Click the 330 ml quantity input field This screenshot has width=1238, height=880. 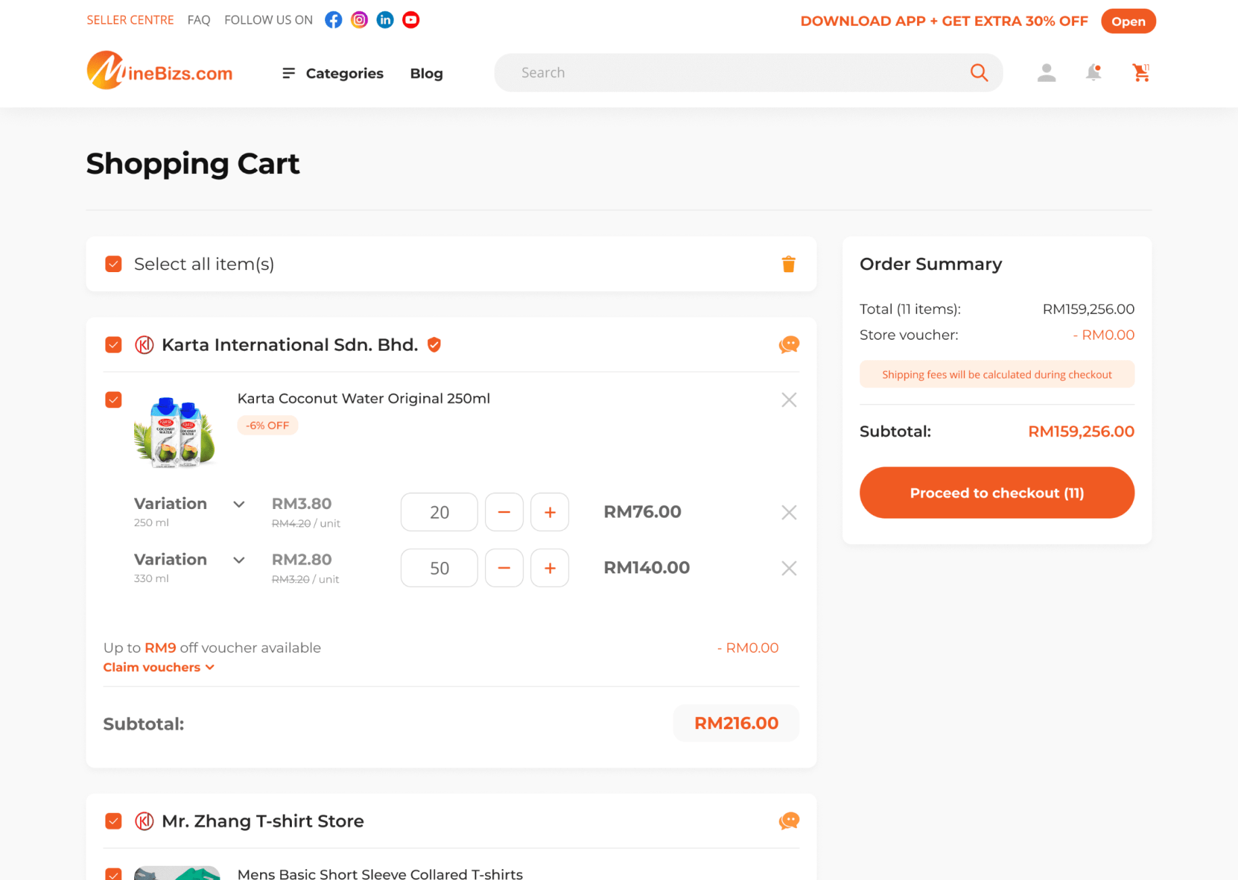click(439, 568)
